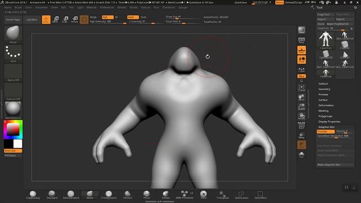The image size is (361, 203).
Task: Select the SelectLasso tool
Action: tap(241, 195)
